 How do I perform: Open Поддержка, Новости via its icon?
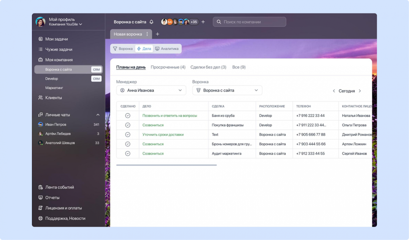(40, 218)
